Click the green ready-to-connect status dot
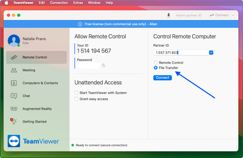The image size is (243, 158). (73, 145)
